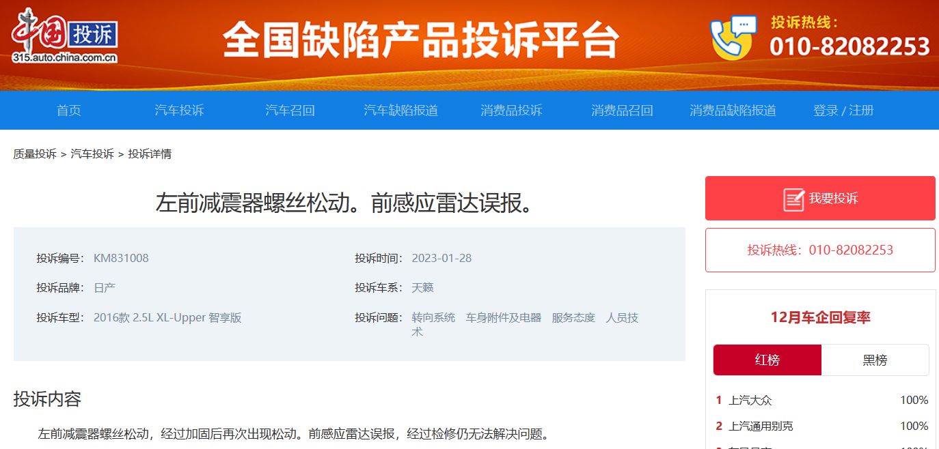Click 登录 / 注册 link
The height and width of the screenshot is (449, 939).
[843, 111]
